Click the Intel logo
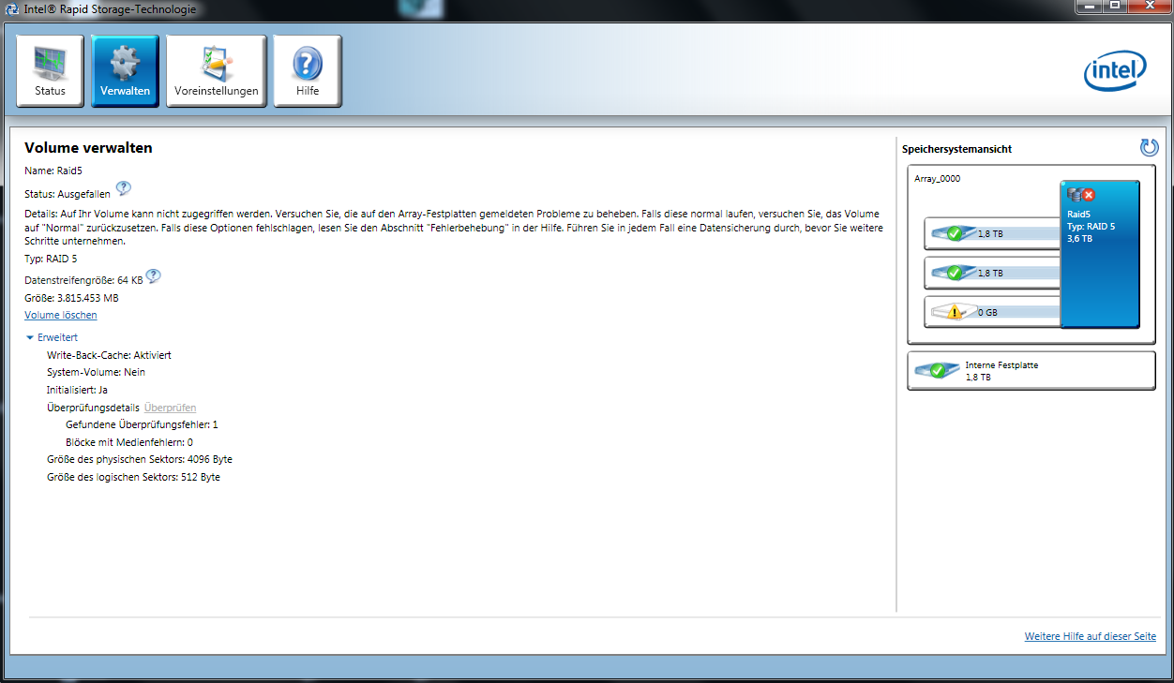1174x683 pixels. [1116, 71]
